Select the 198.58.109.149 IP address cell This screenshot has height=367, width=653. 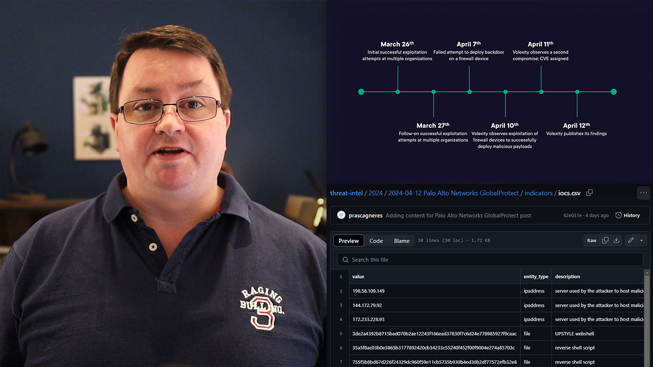click(x=368, y=291)
